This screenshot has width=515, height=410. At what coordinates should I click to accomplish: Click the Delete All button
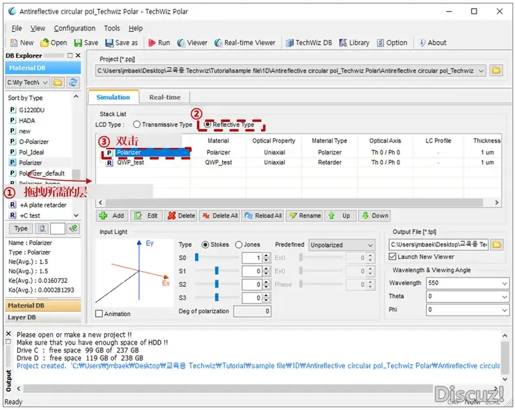(x=220, y=216)
